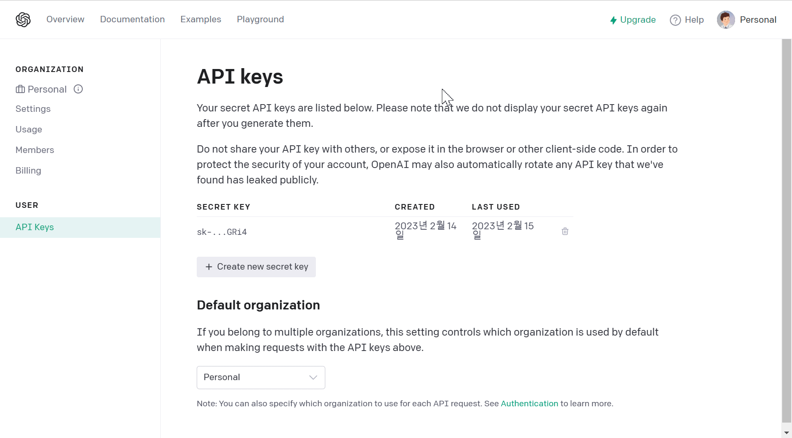The width and height of the screenshot is (792, 438).
Task: Click the vertical scrollbar down arrow
Action: [786, 433]
